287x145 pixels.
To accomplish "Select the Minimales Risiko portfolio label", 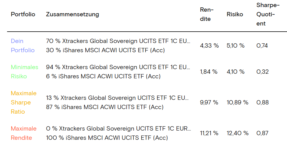I will coord(24,72).
